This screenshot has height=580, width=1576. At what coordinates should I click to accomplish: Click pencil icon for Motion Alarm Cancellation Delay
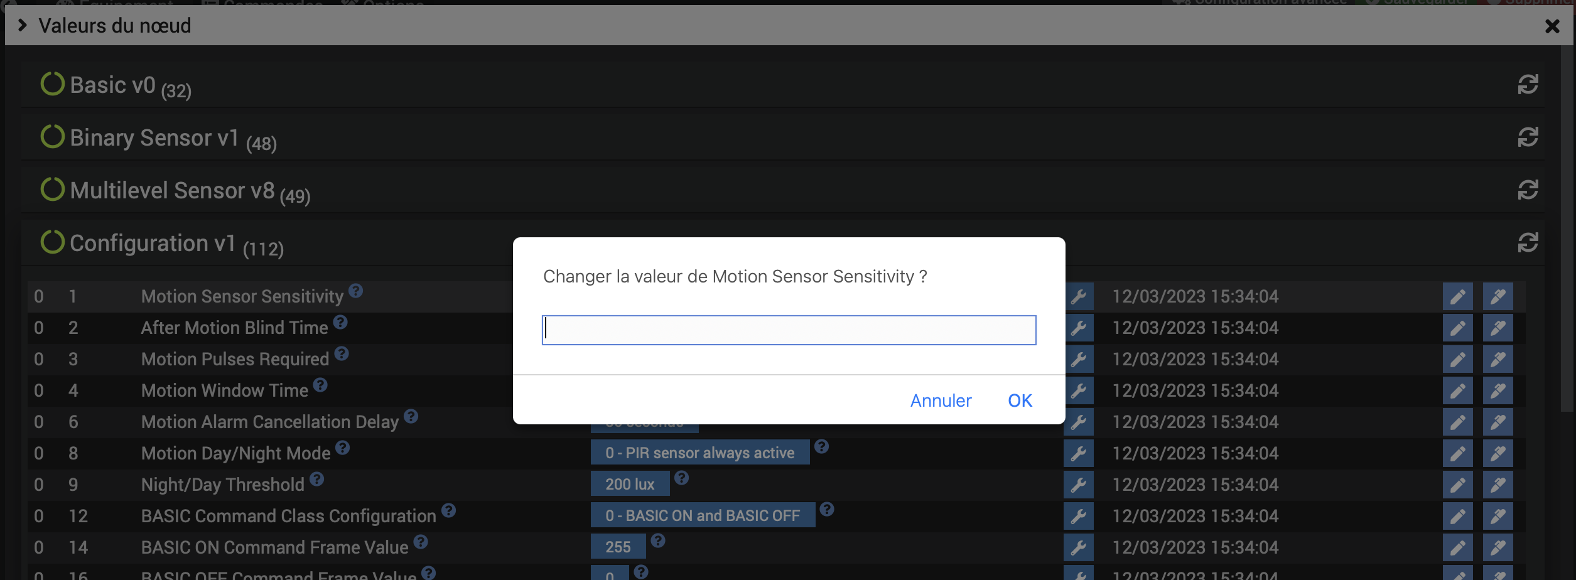[x=1457, y=422]
